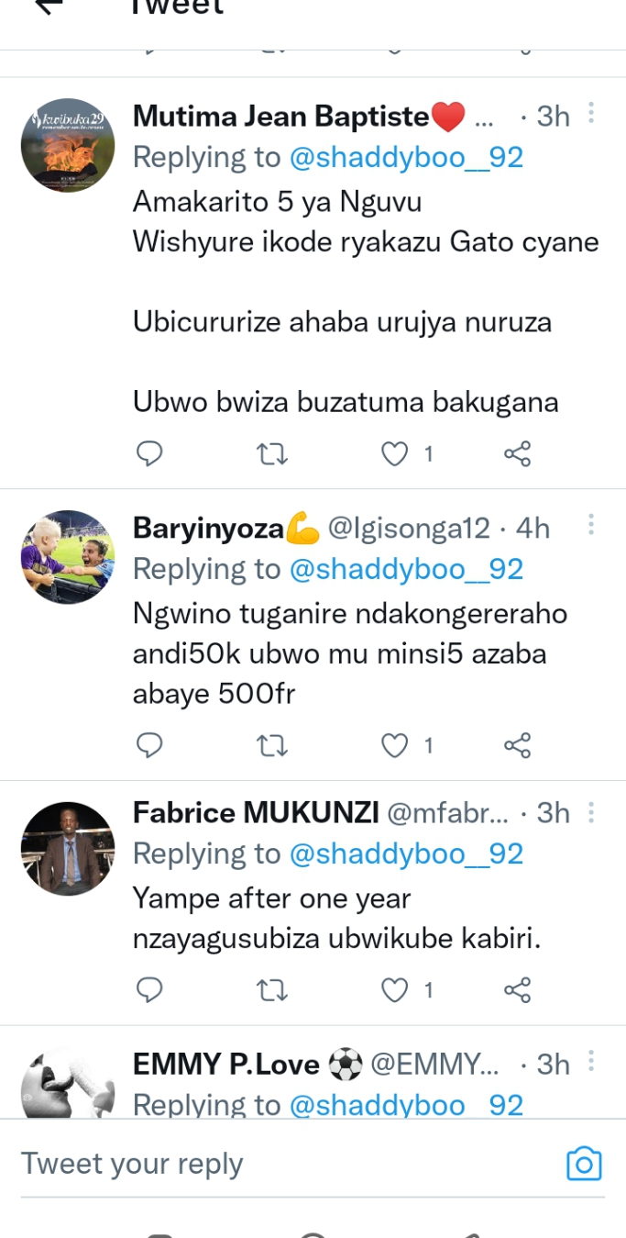Reply to Mutima Jean Baptiste's tweet

[x=149, y=453]
